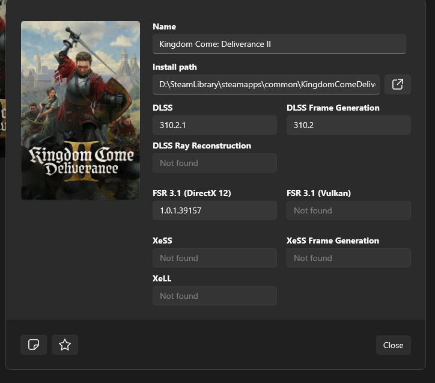Screen dimensions: 435x383
Task: Click the Kingdom Come Deliverance II cover art
Action: click(x=81, y=111)
